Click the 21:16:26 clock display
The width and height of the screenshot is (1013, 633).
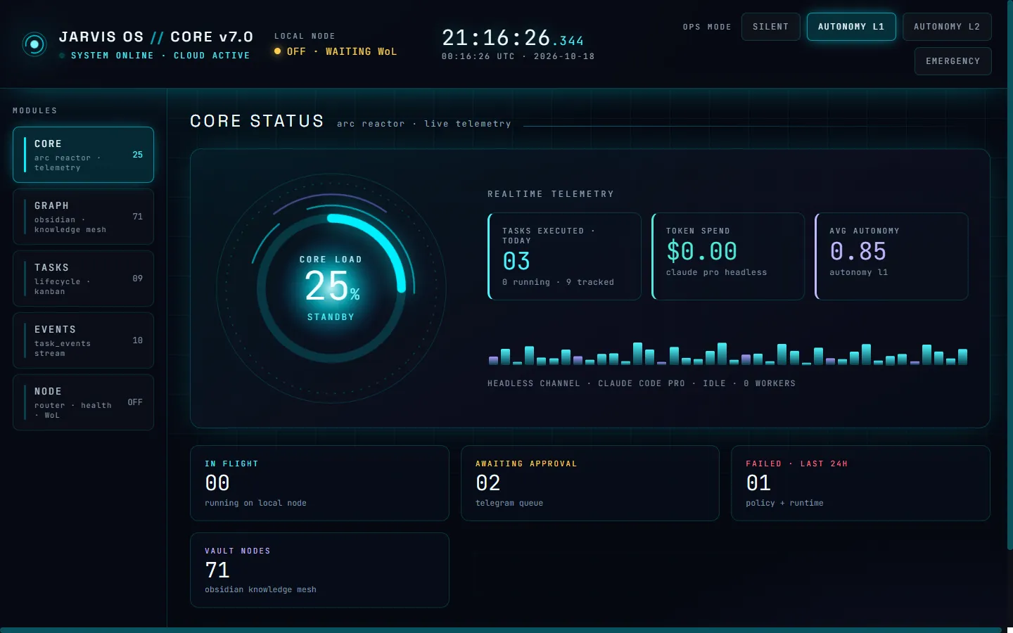(512, 37)
